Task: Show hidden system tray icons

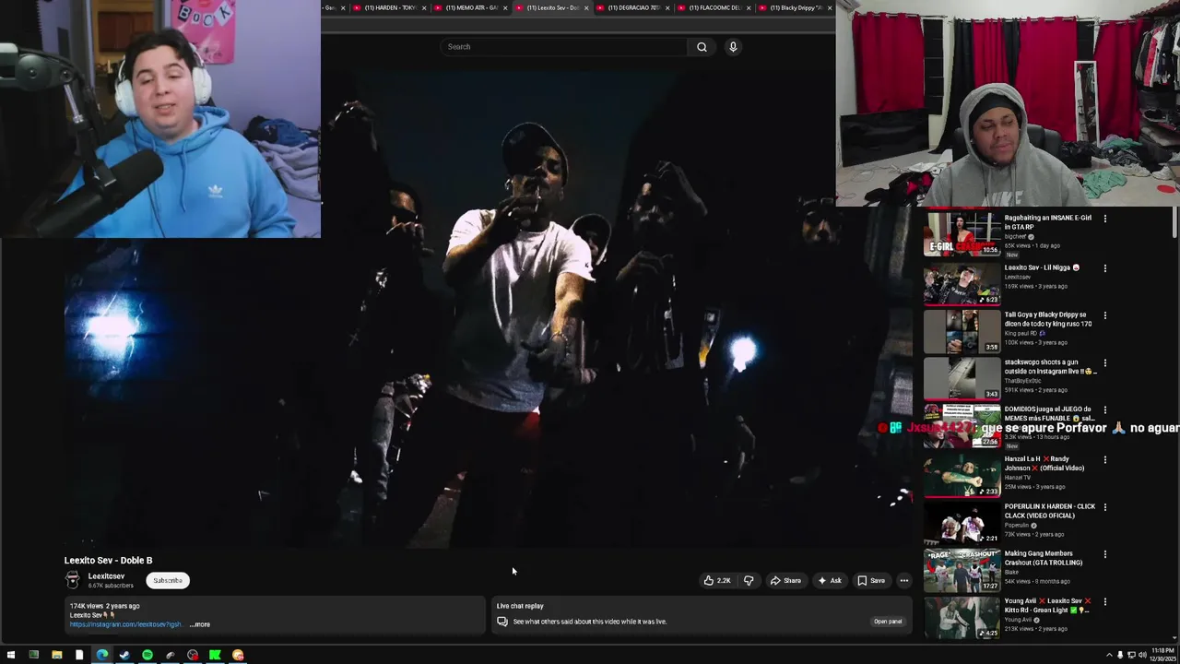Action: pos(1109,655)
